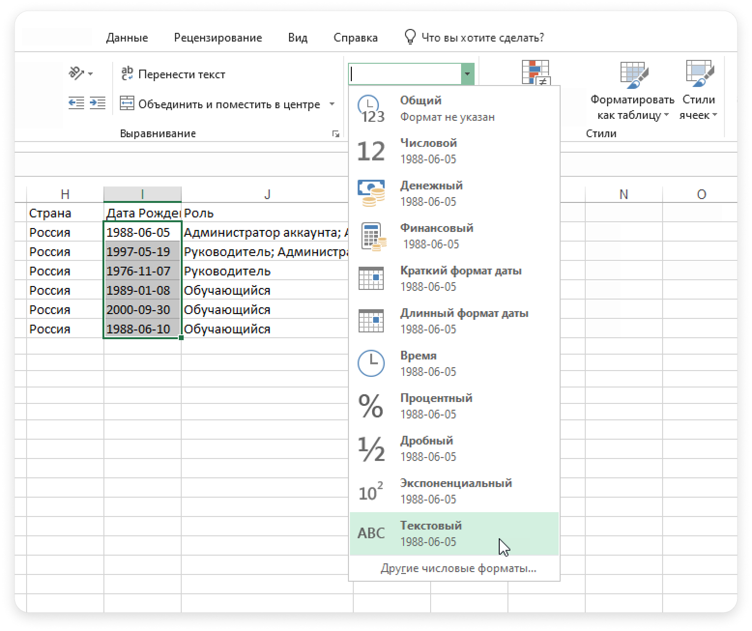752x631 pixels.
Task: Open the Рецензирование ribbon tab
Action: coord(218,38)
